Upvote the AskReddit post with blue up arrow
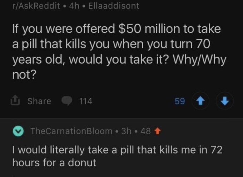Screen dimensions: 243x177 pyautogui.click(x=200, y=101)
